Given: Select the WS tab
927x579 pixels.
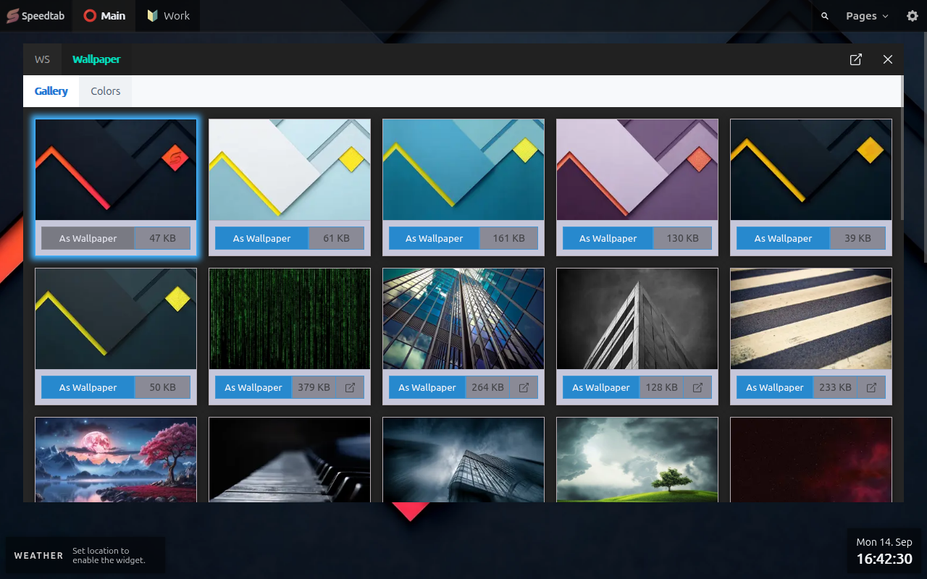Looking at the screenshot, I should click(x=43, y=59).
